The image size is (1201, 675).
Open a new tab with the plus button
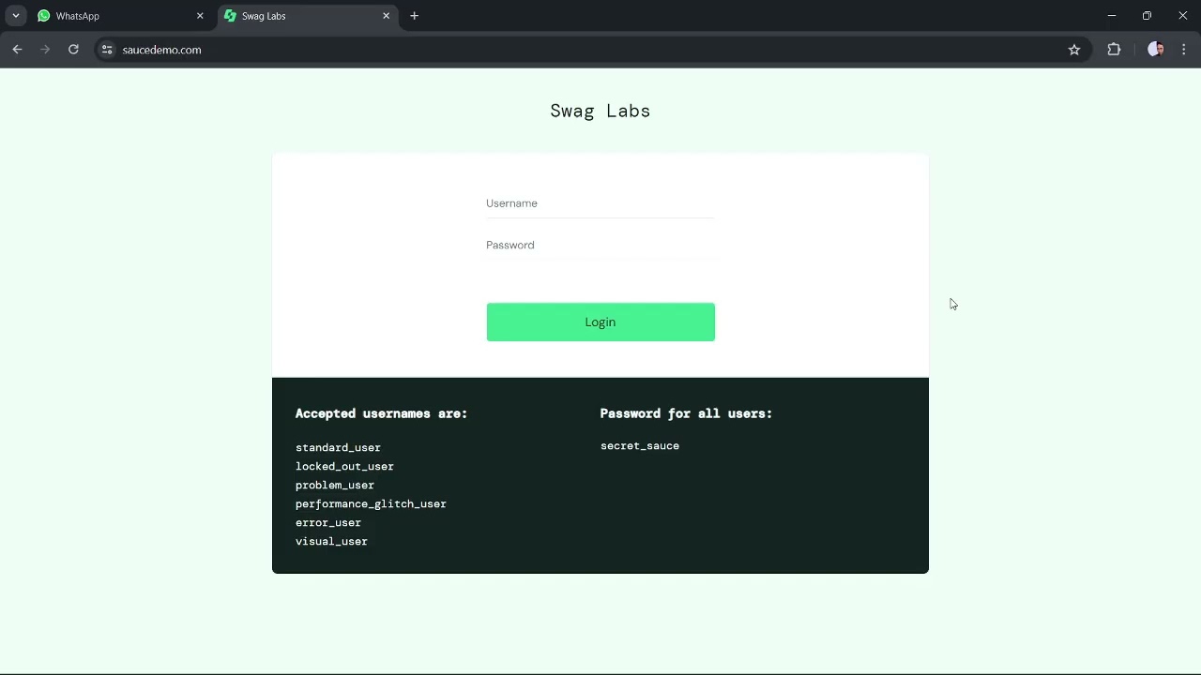coord(414,16)
